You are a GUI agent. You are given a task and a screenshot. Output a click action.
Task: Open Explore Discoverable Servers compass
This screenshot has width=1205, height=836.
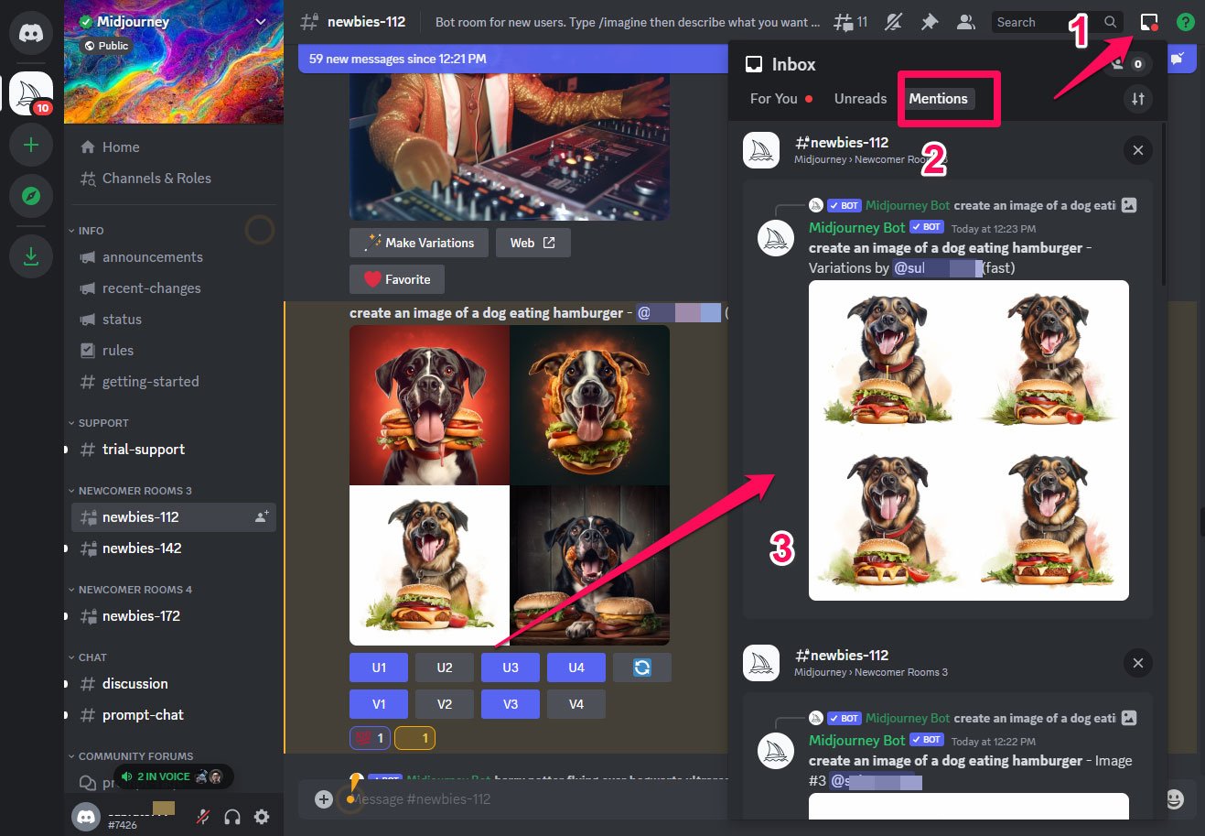point(31,196)
